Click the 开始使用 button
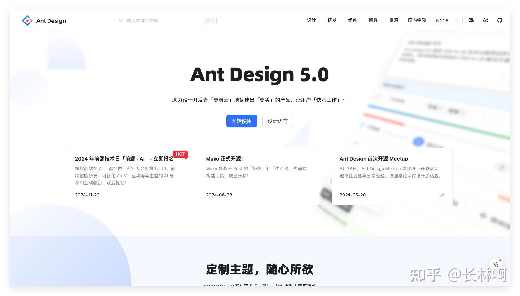The height and width of the screenshot is (296, 520). point(242,121)
